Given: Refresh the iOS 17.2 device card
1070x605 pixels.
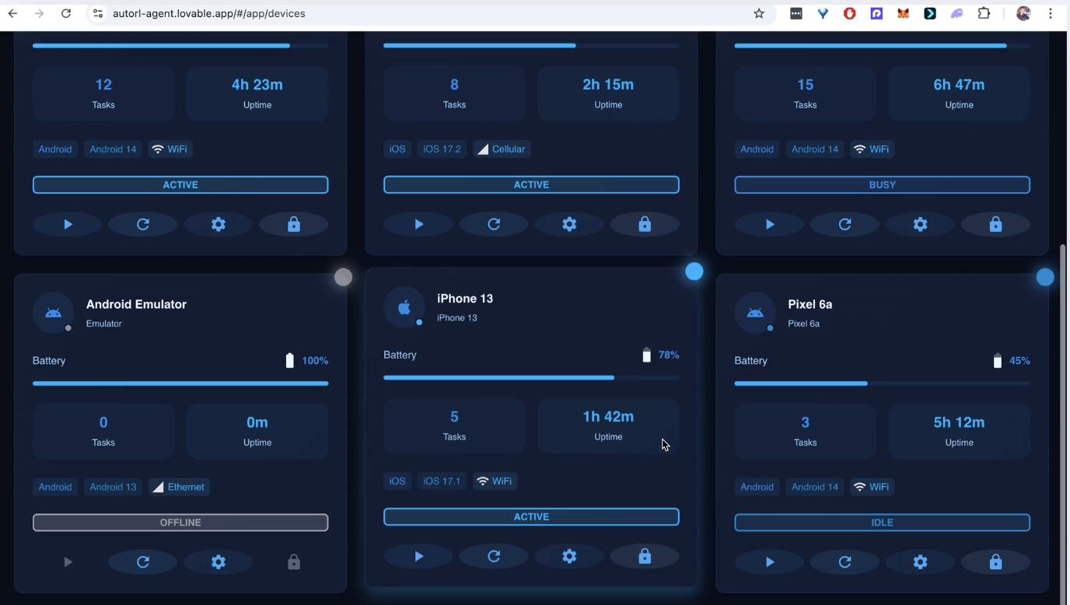Looking at the screenshot, I should point(494,224).
